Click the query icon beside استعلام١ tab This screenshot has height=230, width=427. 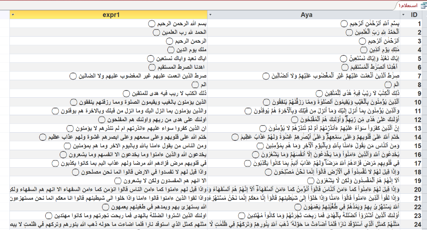pos(424,6)
